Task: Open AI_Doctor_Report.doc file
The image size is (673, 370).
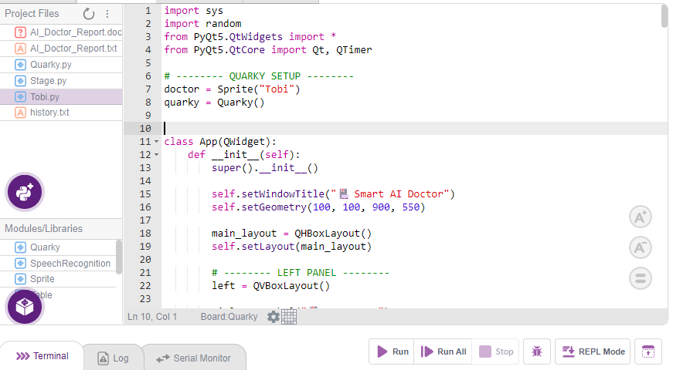Action: [x=61, y=32]
